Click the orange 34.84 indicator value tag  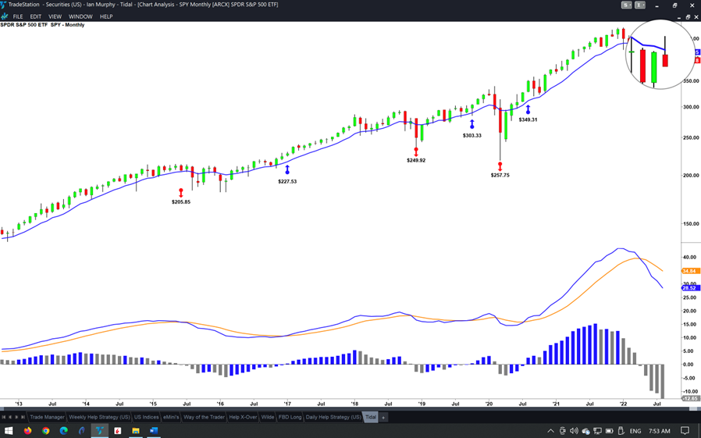click(x=689, y=271)
